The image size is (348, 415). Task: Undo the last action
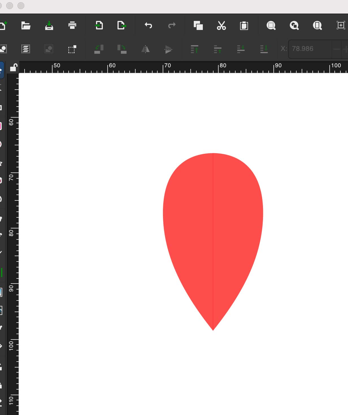tap(148, 26)
